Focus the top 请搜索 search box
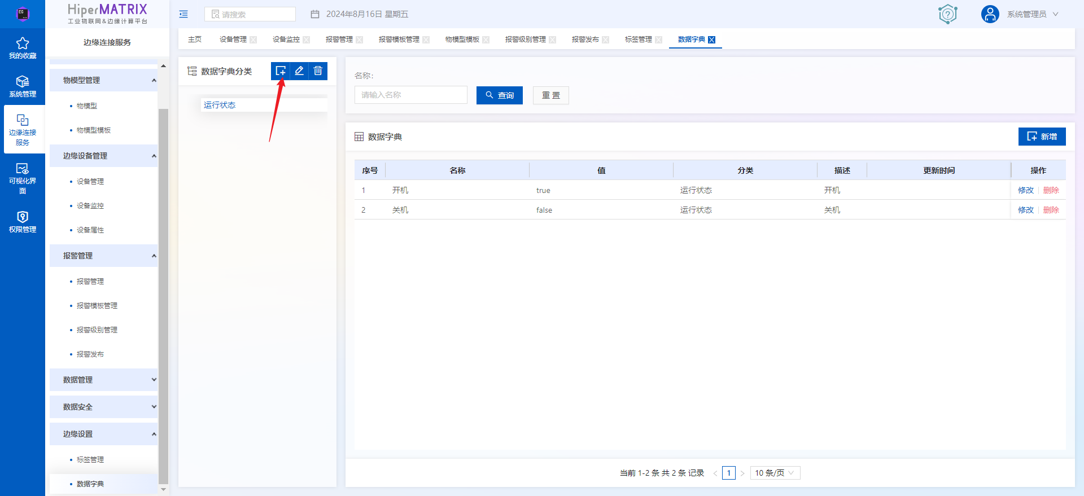Image resolution: width=1084 pixels, height=496 pixels. [250, 14]
